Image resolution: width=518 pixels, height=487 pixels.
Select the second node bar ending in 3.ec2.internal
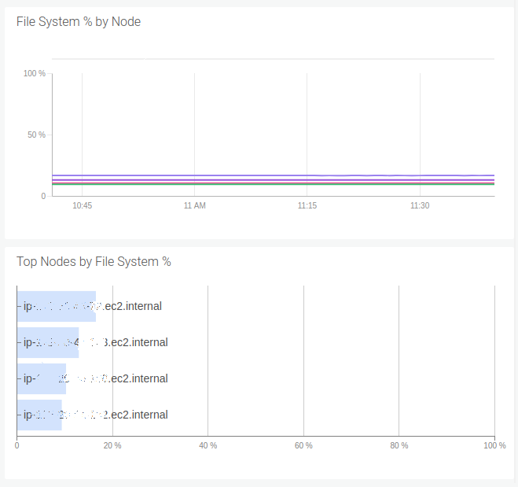coord(48,342)
